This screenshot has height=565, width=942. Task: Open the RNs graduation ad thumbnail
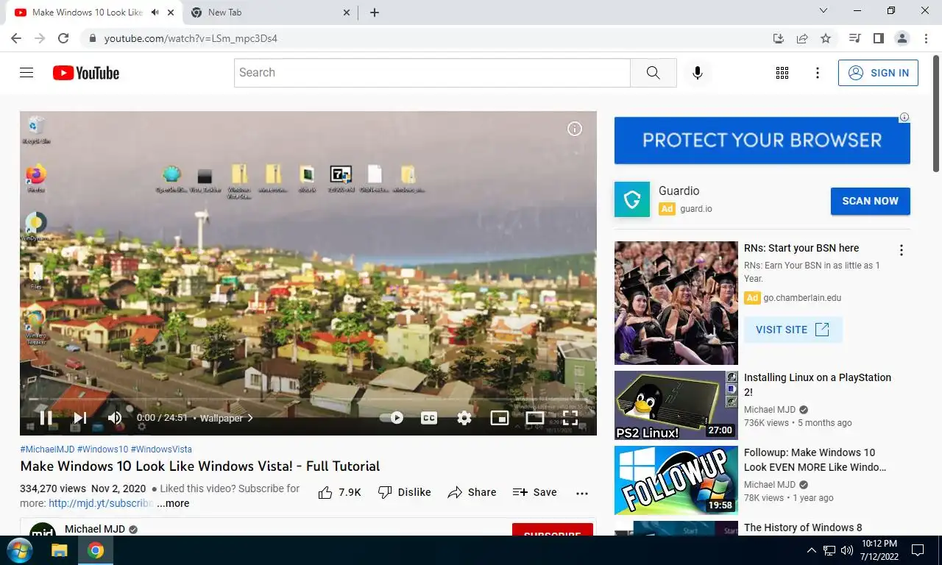coord(676,303)
